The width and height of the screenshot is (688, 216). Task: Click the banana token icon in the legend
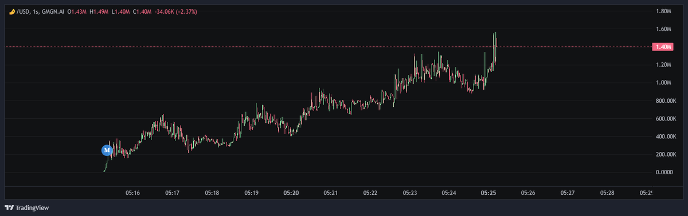(x=12, y=11)
